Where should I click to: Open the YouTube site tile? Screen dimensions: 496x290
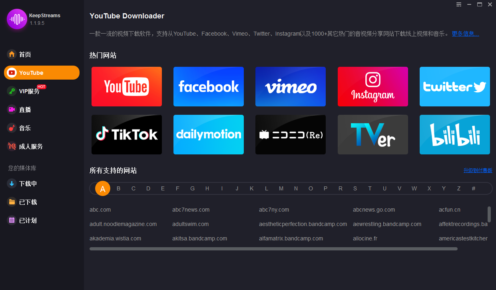click(x=127, y=86)
